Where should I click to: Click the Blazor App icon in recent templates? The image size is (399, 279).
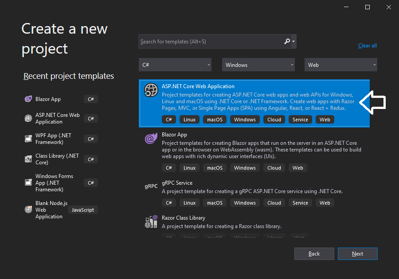coord(28,99)
